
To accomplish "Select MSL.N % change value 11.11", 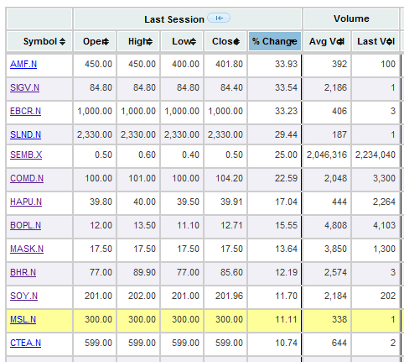I will point(287,319).
